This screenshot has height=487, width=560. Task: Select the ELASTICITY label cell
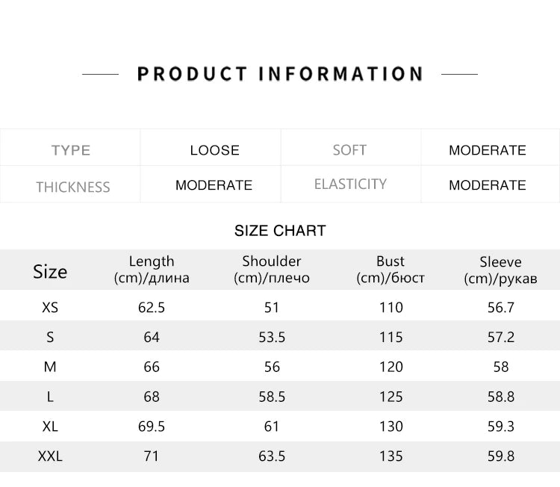(350, 184)
